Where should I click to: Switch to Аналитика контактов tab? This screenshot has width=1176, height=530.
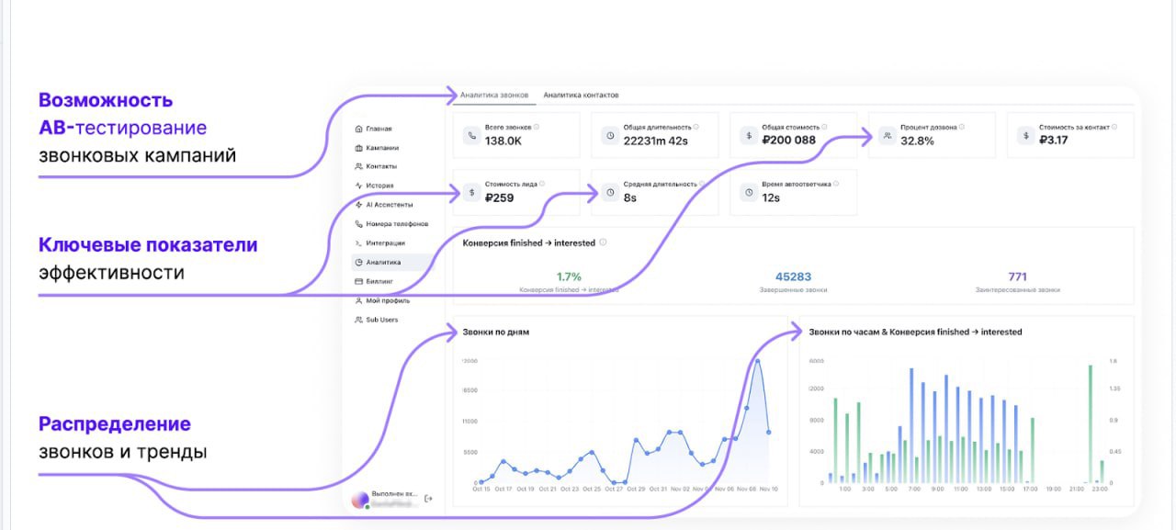pos(581,95)
